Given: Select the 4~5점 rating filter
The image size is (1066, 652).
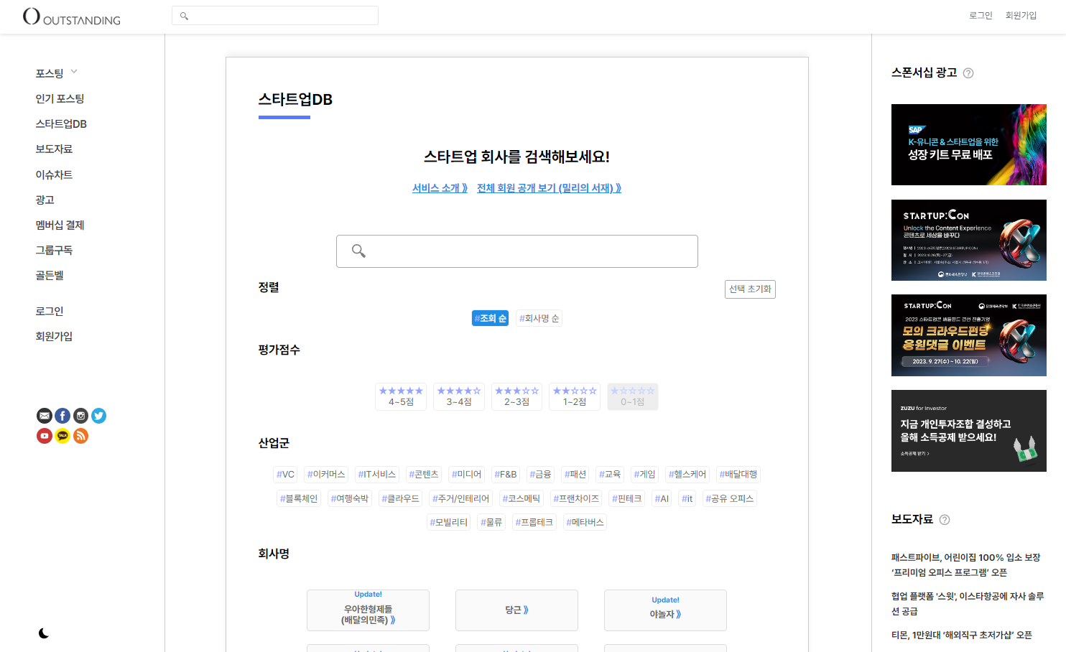Looking at the screenshot, I should pyautogui.click(x=401, y=396).
